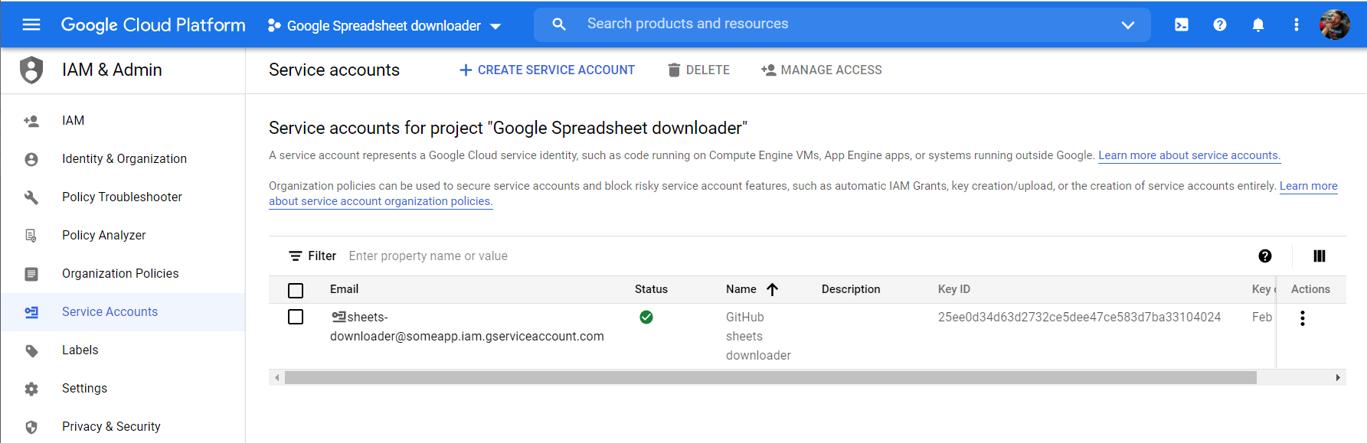Sort by Email column header
Image resolution: width=1367 pixels, height=443 pixels.
click(345, 289)
